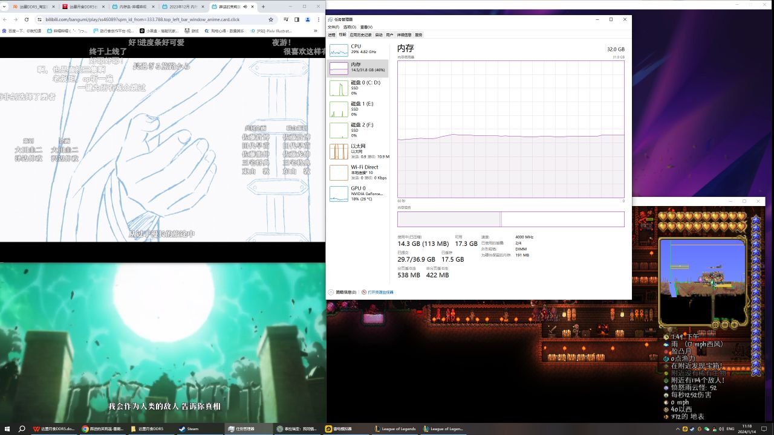Screen dimensions: 774x435
Task: Select 内存 (Memory) in the performance sidebar
Action: pos(357,68)
